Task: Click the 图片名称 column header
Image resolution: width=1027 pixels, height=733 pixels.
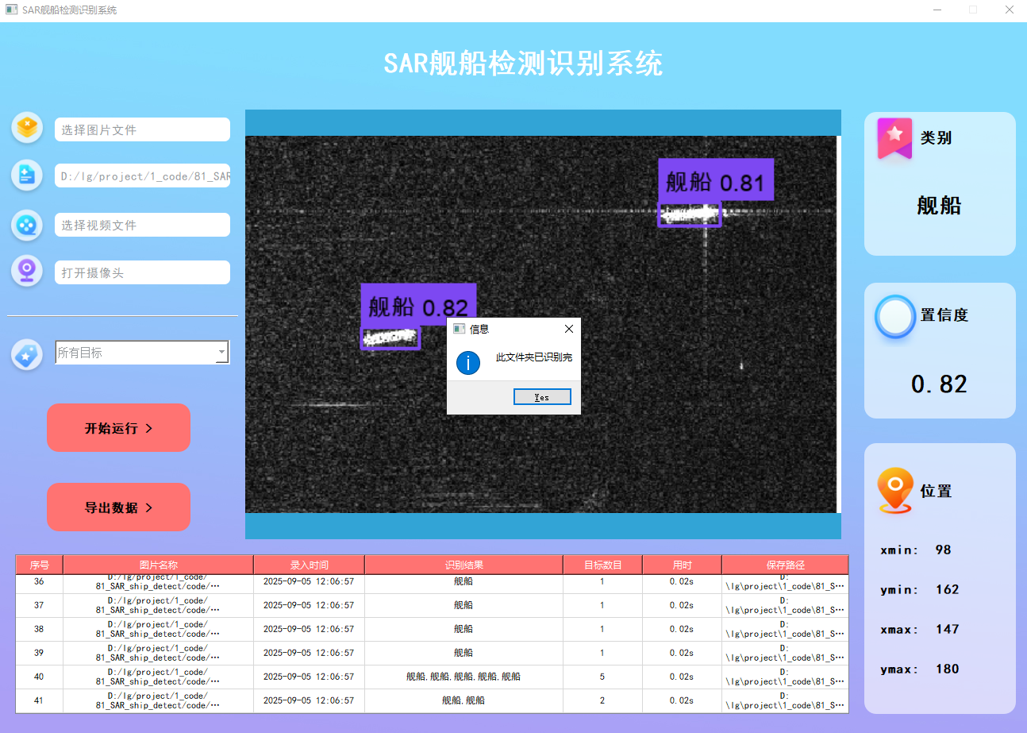Action: (158, 565)
